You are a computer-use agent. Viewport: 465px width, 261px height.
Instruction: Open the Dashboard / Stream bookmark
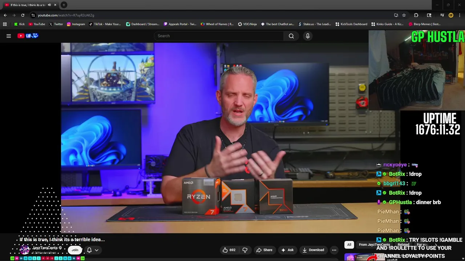tap(142, 24)
